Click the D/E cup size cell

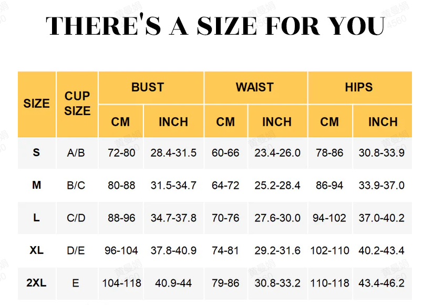click(x=76, y=251)
